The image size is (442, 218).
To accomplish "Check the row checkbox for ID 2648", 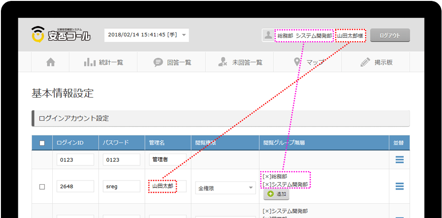I will pyautogui.click(x=42, y=187).
